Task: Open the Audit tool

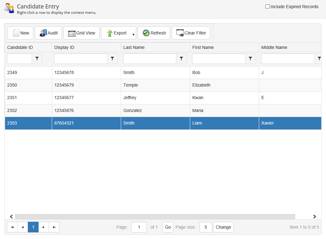Action: pyautogui.click(x=48, y=33)
